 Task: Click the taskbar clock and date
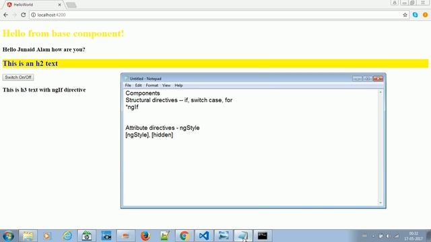(x=413, y=236)
